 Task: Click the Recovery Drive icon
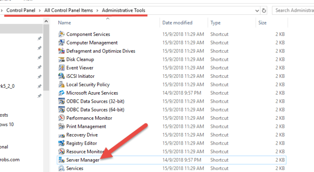coord(61,135)
